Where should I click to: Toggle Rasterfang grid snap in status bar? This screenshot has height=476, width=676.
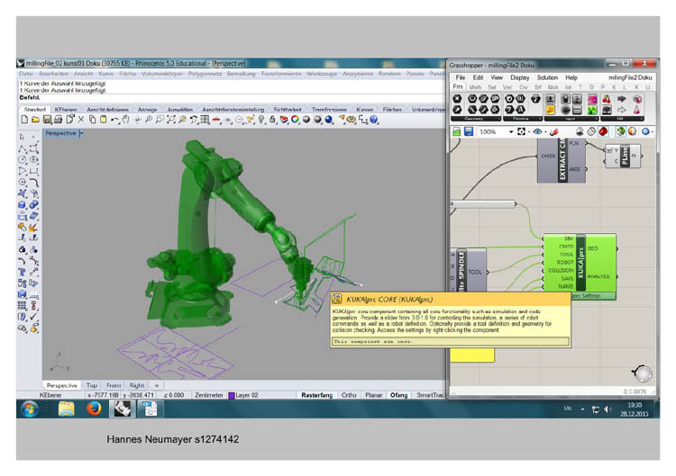click(x=317, y=395)
